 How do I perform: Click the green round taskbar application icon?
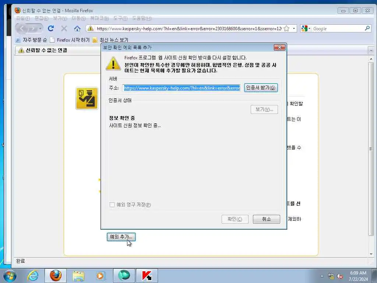tap(124, 276)
